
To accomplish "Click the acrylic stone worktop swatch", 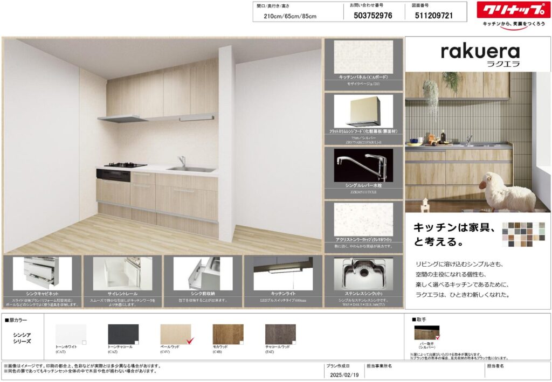I will pyautogui.click(x=363, y=219).
